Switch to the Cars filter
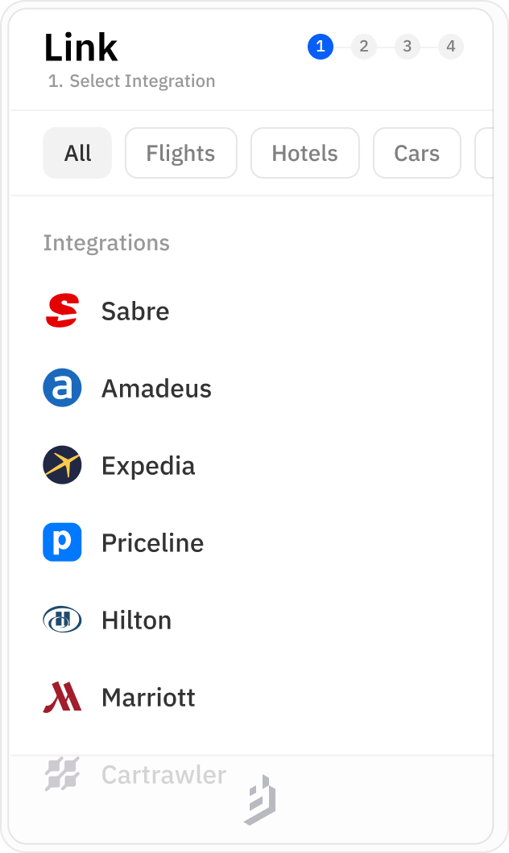 [416, 153]
